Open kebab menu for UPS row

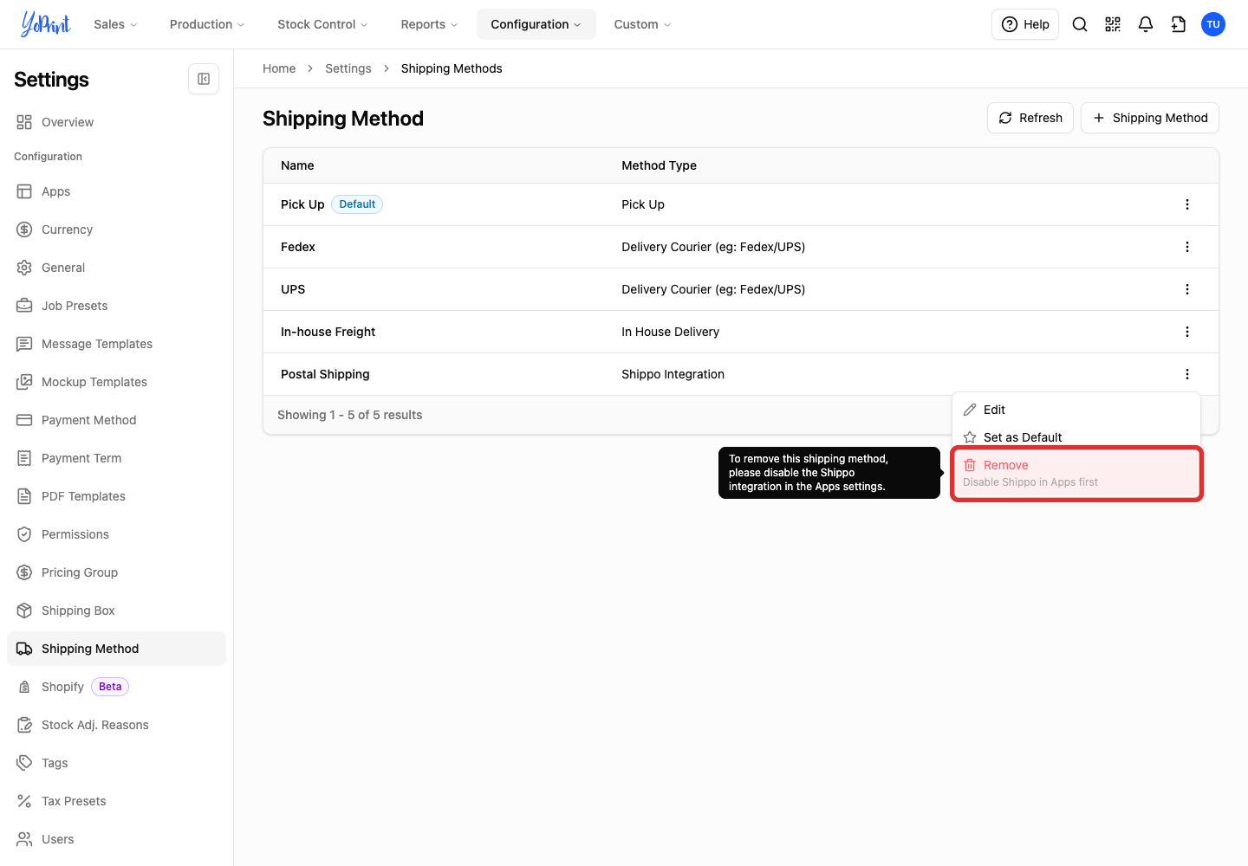pyautogui.click(x=1187, y=289)
